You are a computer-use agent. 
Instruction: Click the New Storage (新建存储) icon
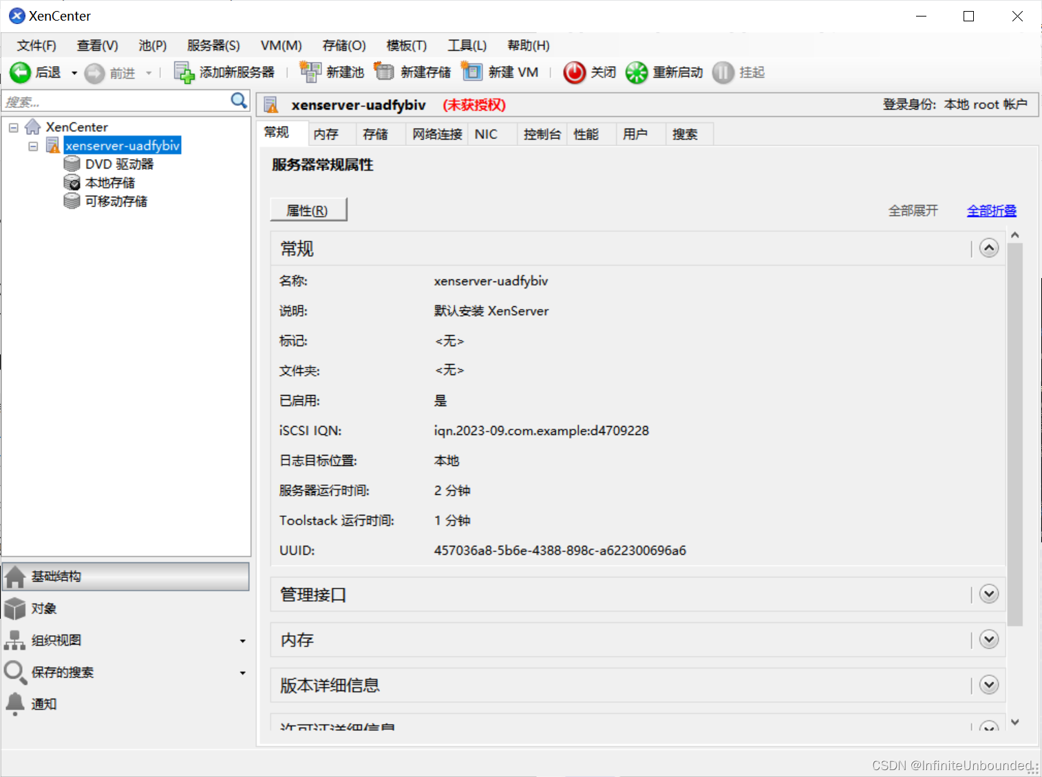pos(384,72)
